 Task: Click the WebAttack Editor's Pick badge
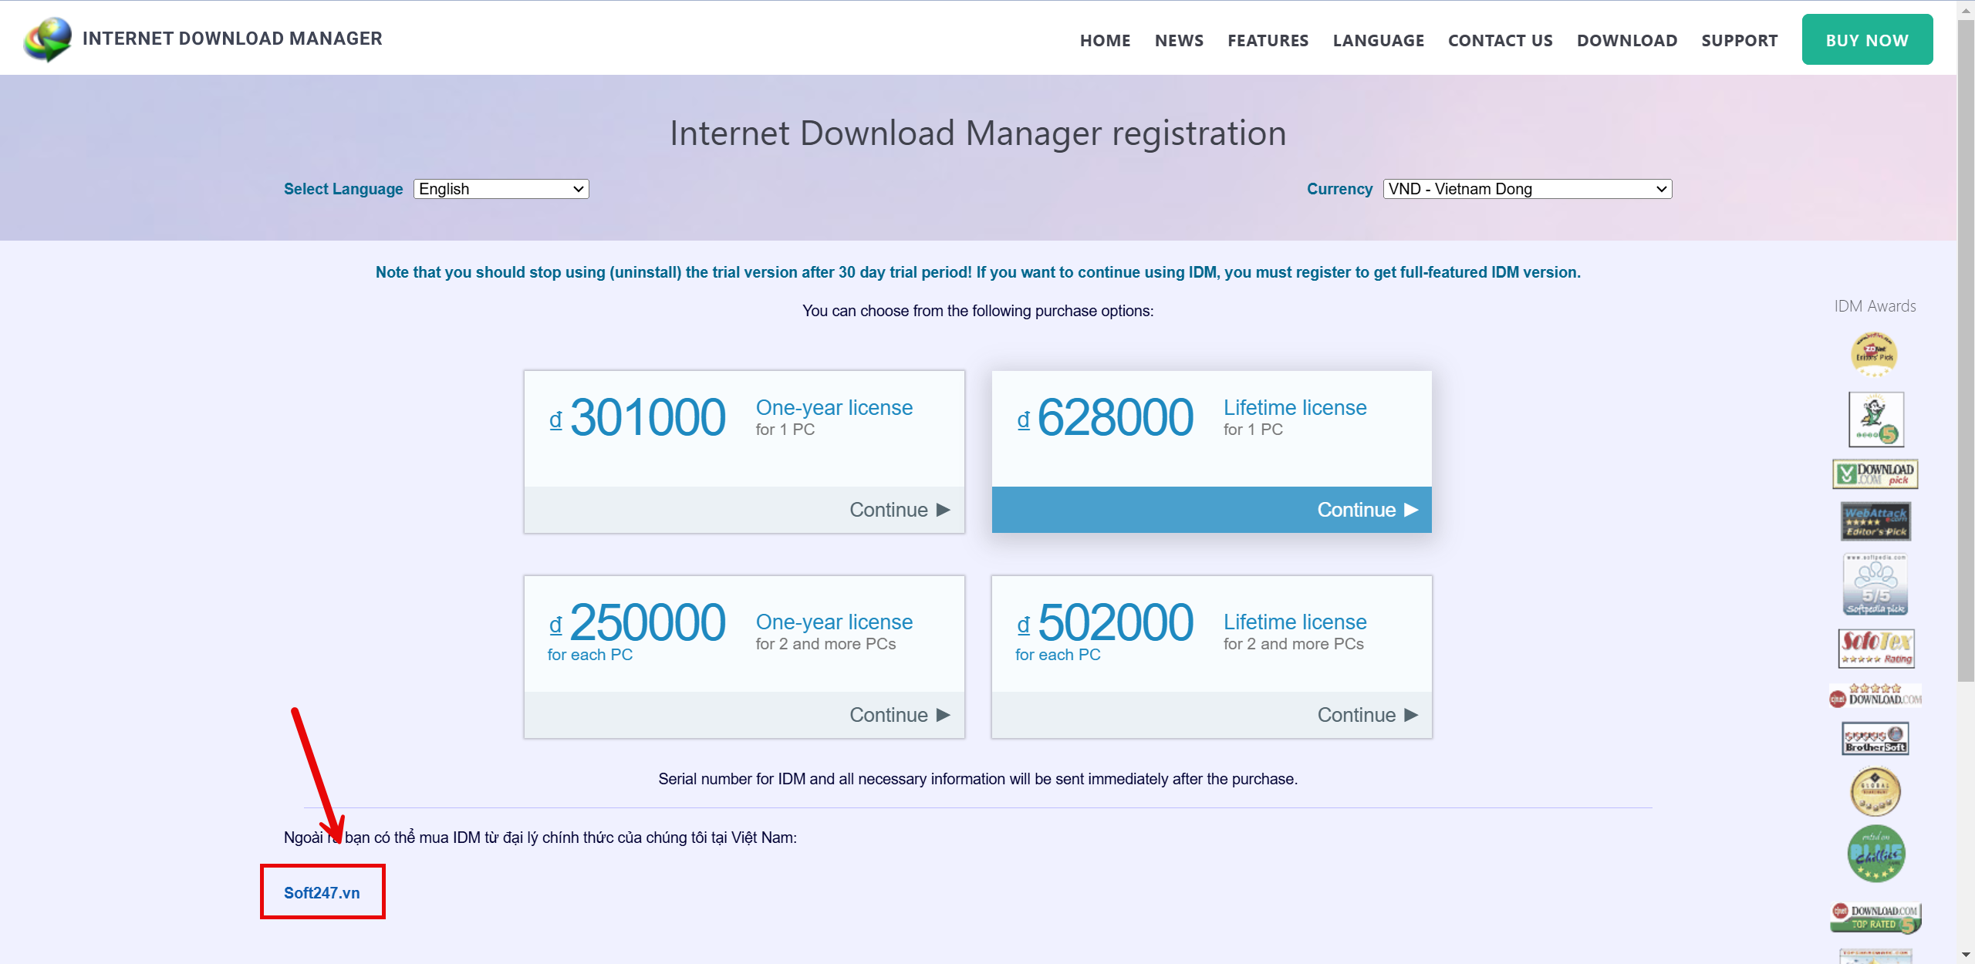(x=1875, y=522)
